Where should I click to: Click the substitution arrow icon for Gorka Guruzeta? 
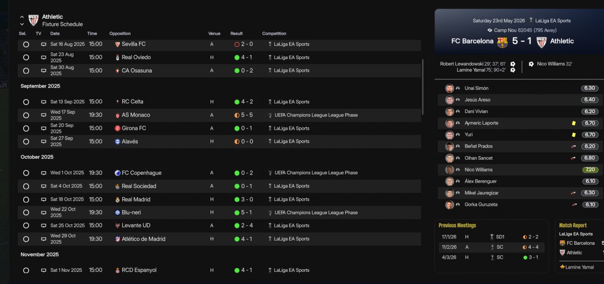[575, 205]
